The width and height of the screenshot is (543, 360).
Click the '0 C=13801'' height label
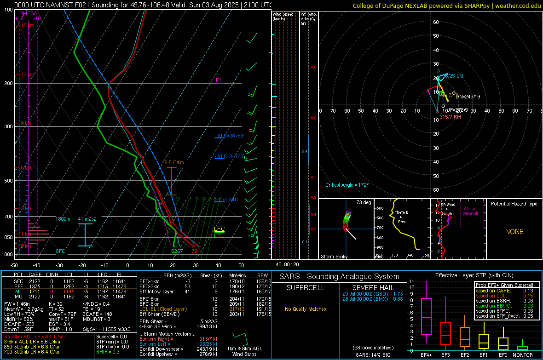click(x=226, y=200)
